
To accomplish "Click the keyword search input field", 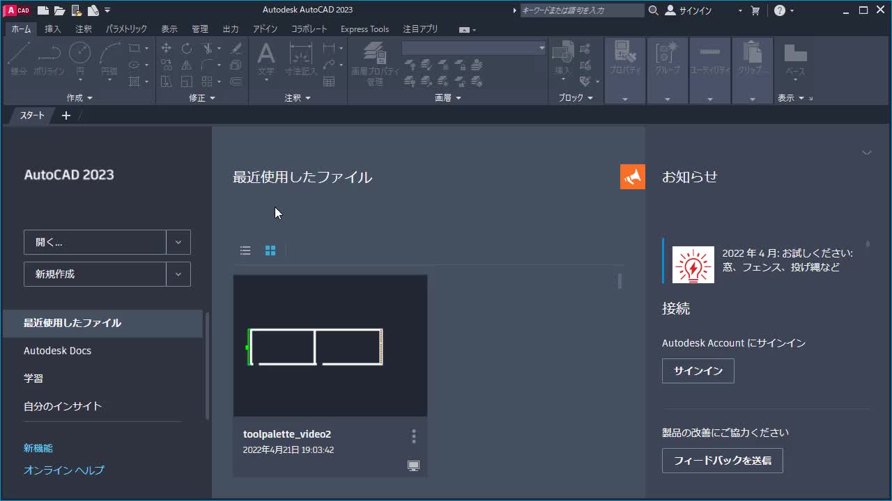I will (x=583, y=10).
